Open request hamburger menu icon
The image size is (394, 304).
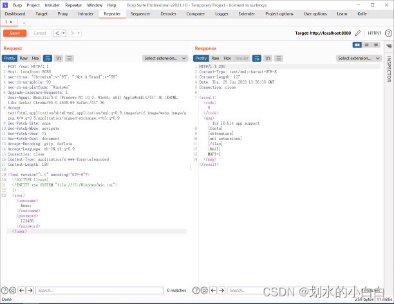70,58
